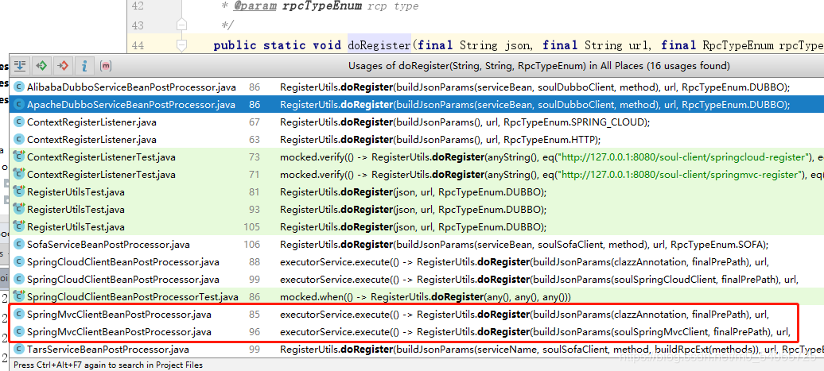This screenshot has height=371, width=824.
Task: Click class icon of ContextRegisterListener.java line 67
Action: tap(19, 122)
